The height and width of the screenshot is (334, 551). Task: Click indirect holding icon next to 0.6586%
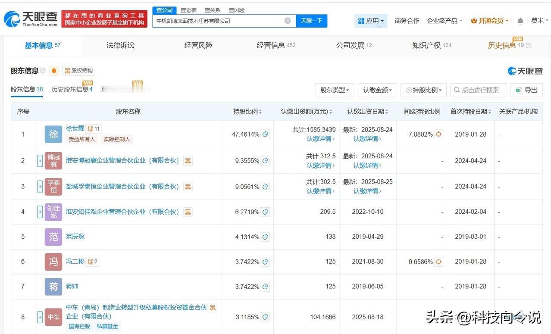coord(438,262)
